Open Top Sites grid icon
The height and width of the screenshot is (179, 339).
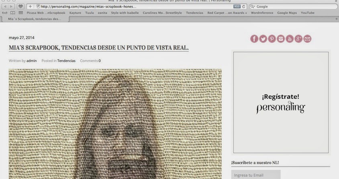point(21,13)
